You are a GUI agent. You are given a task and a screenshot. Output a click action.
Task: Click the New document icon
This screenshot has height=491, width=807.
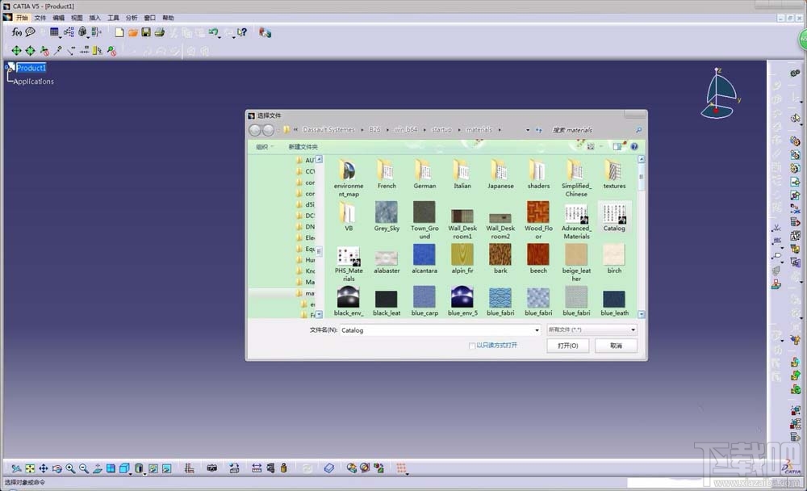(119, 32)
